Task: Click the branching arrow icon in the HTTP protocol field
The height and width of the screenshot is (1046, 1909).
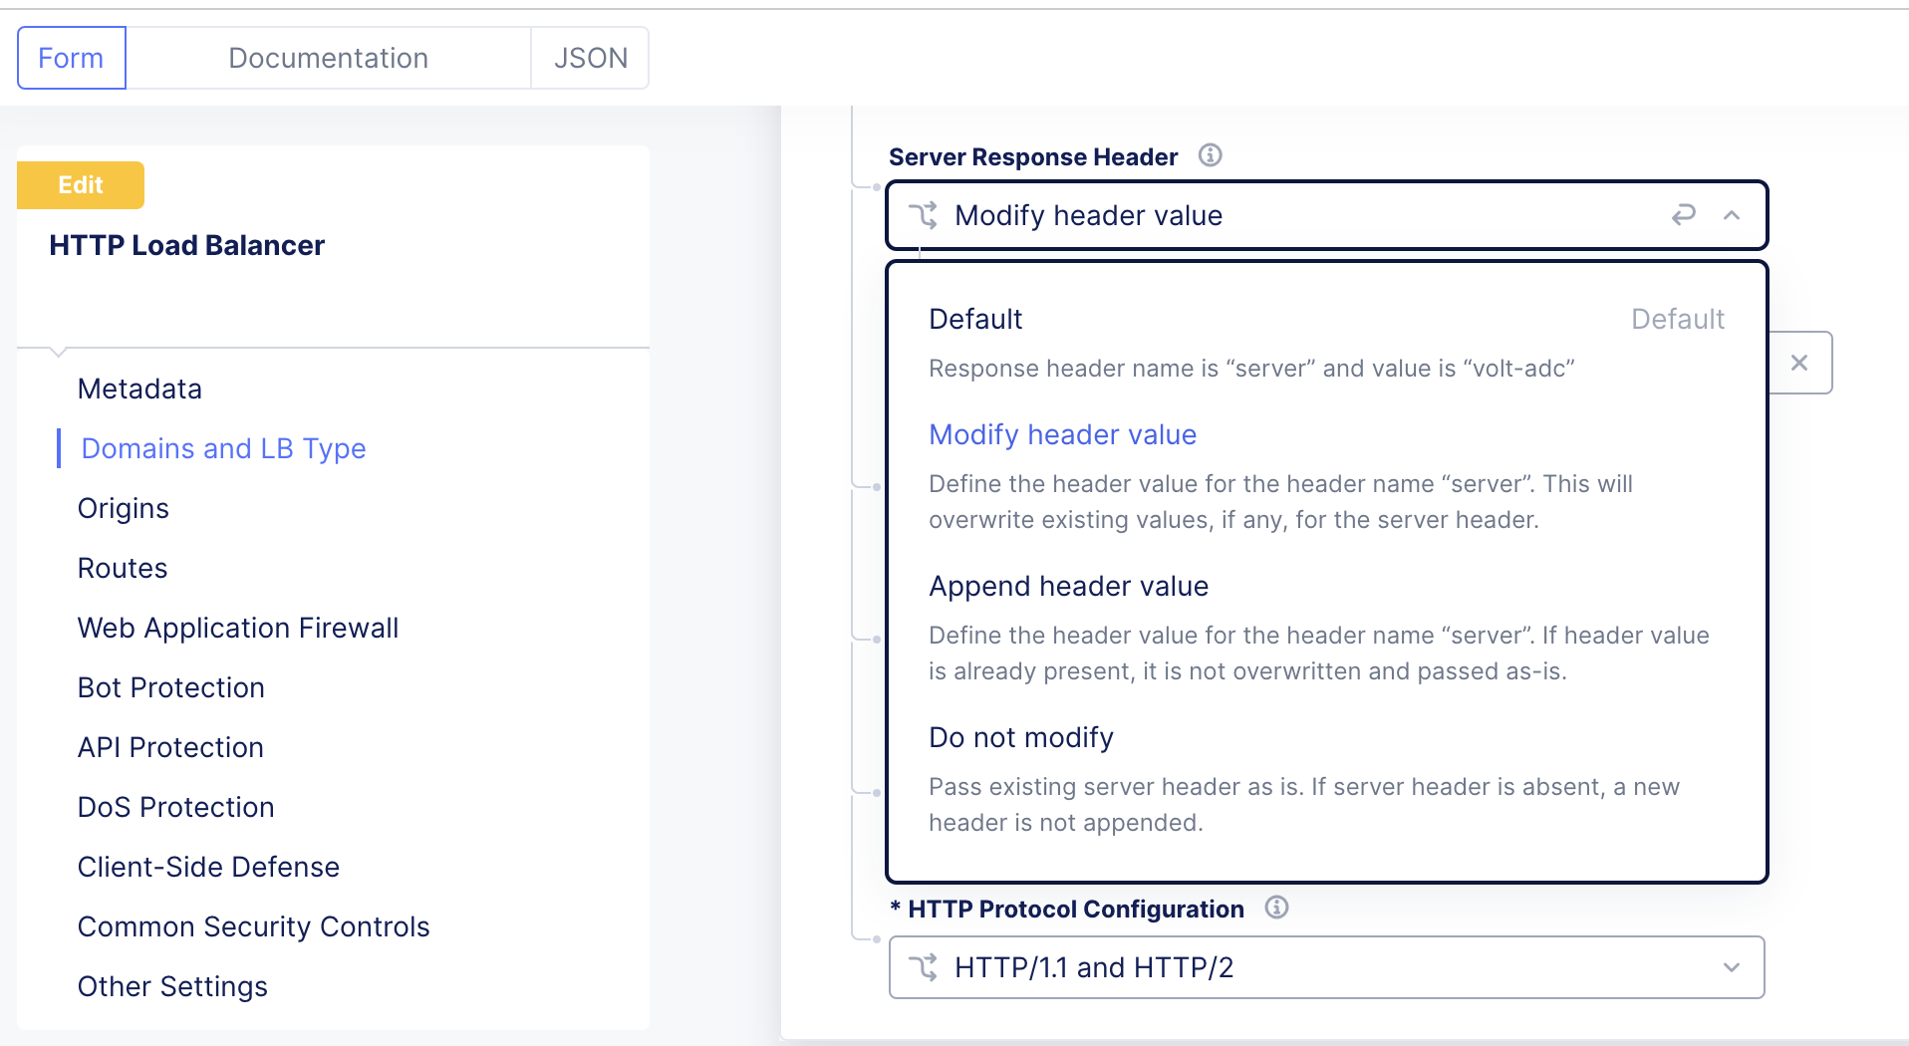Action: (925, 966)
